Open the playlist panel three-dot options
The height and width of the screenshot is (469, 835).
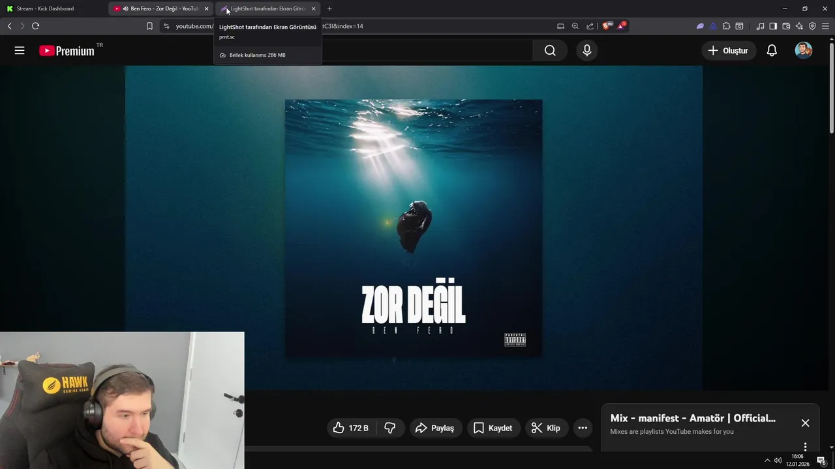[805, 447]
